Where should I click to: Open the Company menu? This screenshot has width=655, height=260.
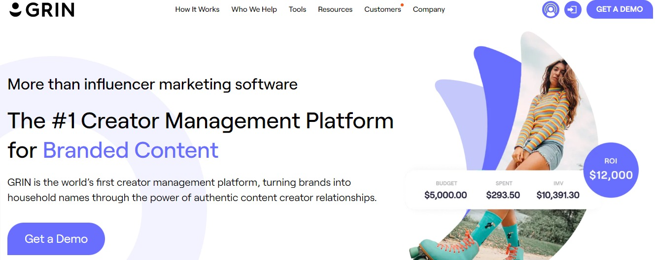click(429, 9)
